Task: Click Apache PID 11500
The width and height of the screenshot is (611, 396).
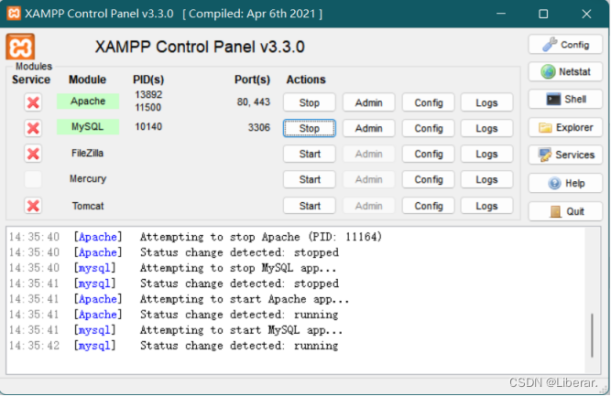Action: tap(147, 107)
